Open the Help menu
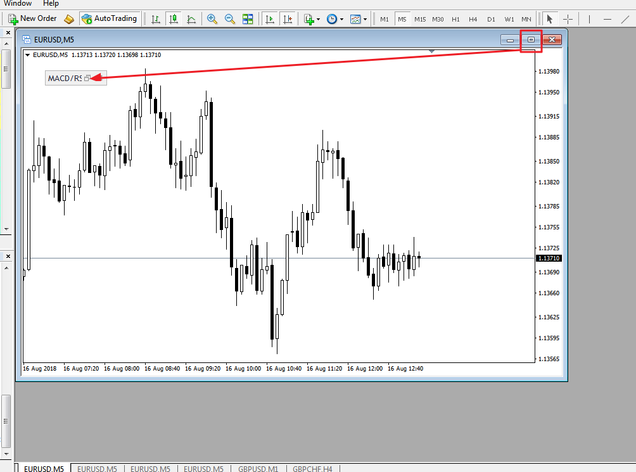 pos(51,3)
